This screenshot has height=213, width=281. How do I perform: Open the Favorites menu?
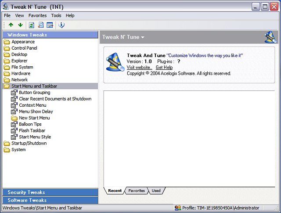(37, 15)
